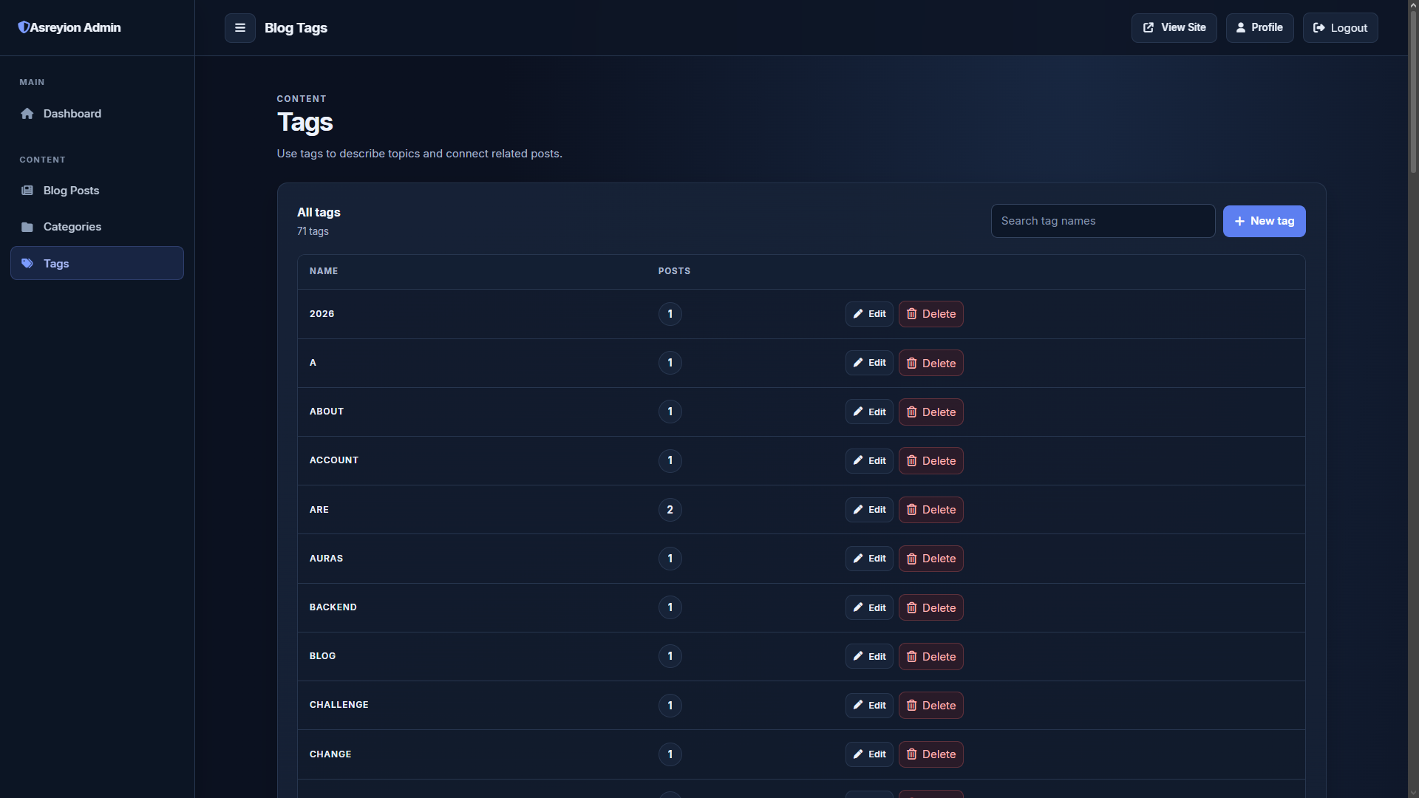Select the Tags sidebar tag icon
Image resolution: width=1419 pixels, height=798 pixels.
(x=27, y=264)
